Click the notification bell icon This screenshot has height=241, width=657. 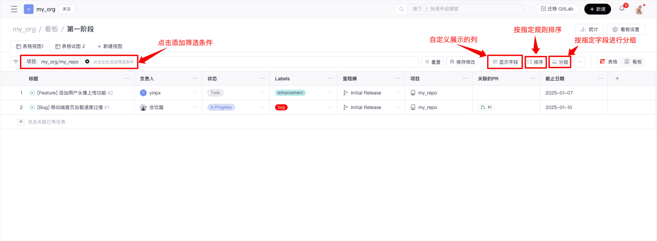tap(622, 9)
